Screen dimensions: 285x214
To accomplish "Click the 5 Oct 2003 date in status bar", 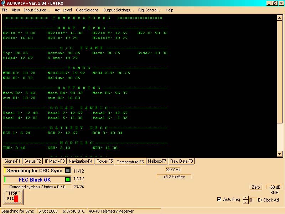I will pos(48,211).
